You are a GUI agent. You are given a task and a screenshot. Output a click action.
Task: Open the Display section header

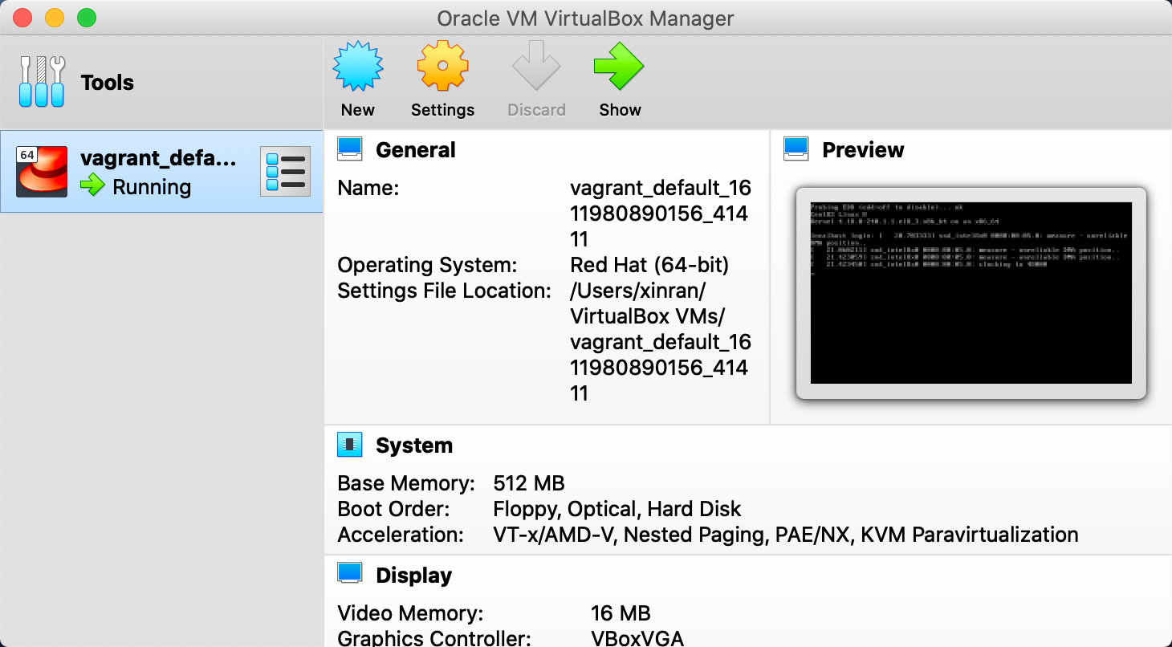point(413,576)
